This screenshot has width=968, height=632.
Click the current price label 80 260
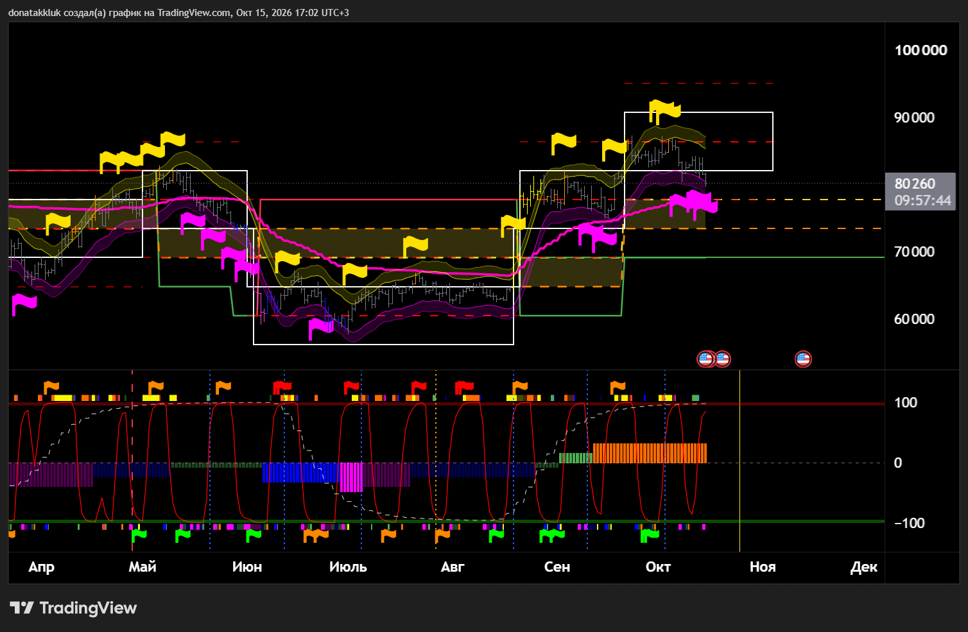point(915,184)
